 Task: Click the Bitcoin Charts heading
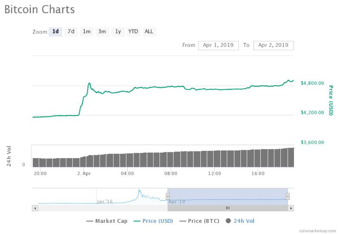39,10
